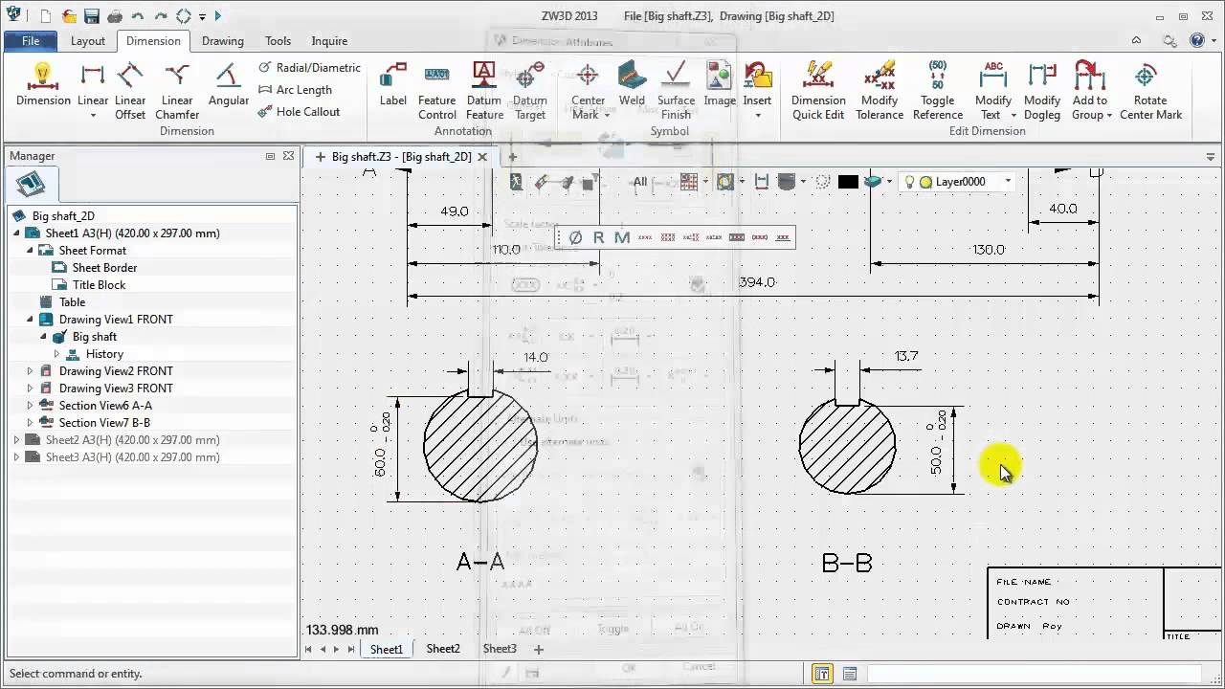Select the Dimension tool with the bulb icon
Viewport: 1225px width, 689px height.
43,85
